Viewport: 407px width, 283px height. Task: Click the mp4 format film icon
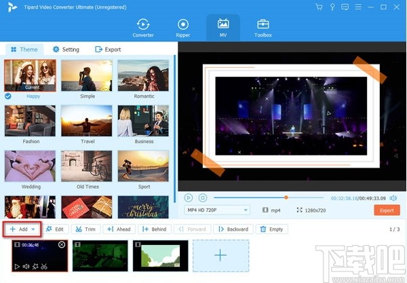click(265, 210)
